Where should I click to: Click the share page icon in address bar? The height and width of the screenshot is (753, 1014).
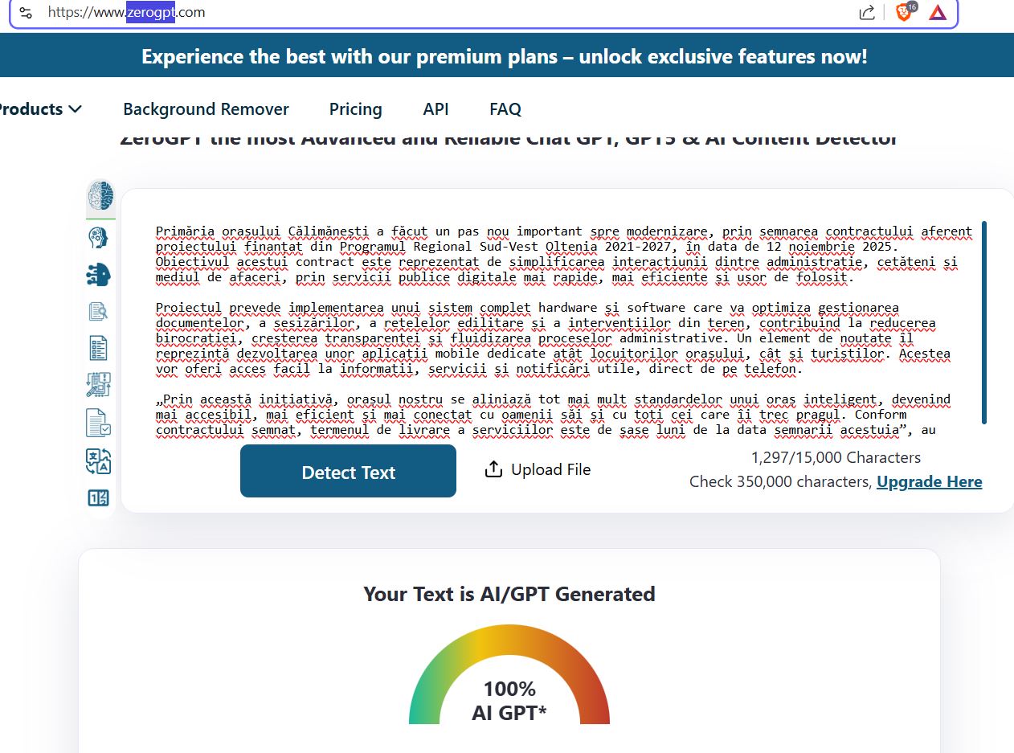(x=867, y=12)
